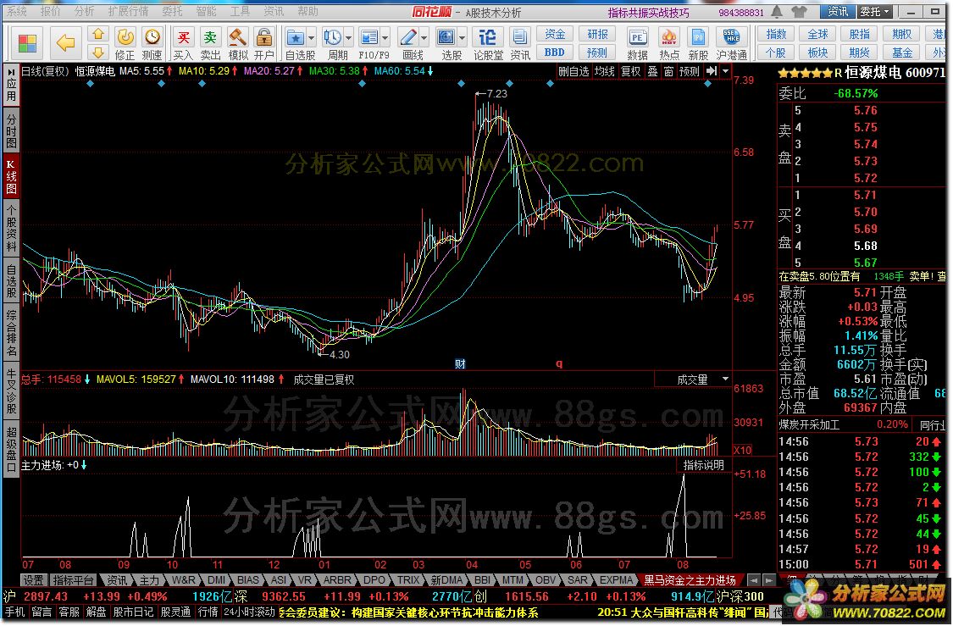Toggle the 叠 overlay option
The height and width of the screenshot is (626, 953).
652,72
